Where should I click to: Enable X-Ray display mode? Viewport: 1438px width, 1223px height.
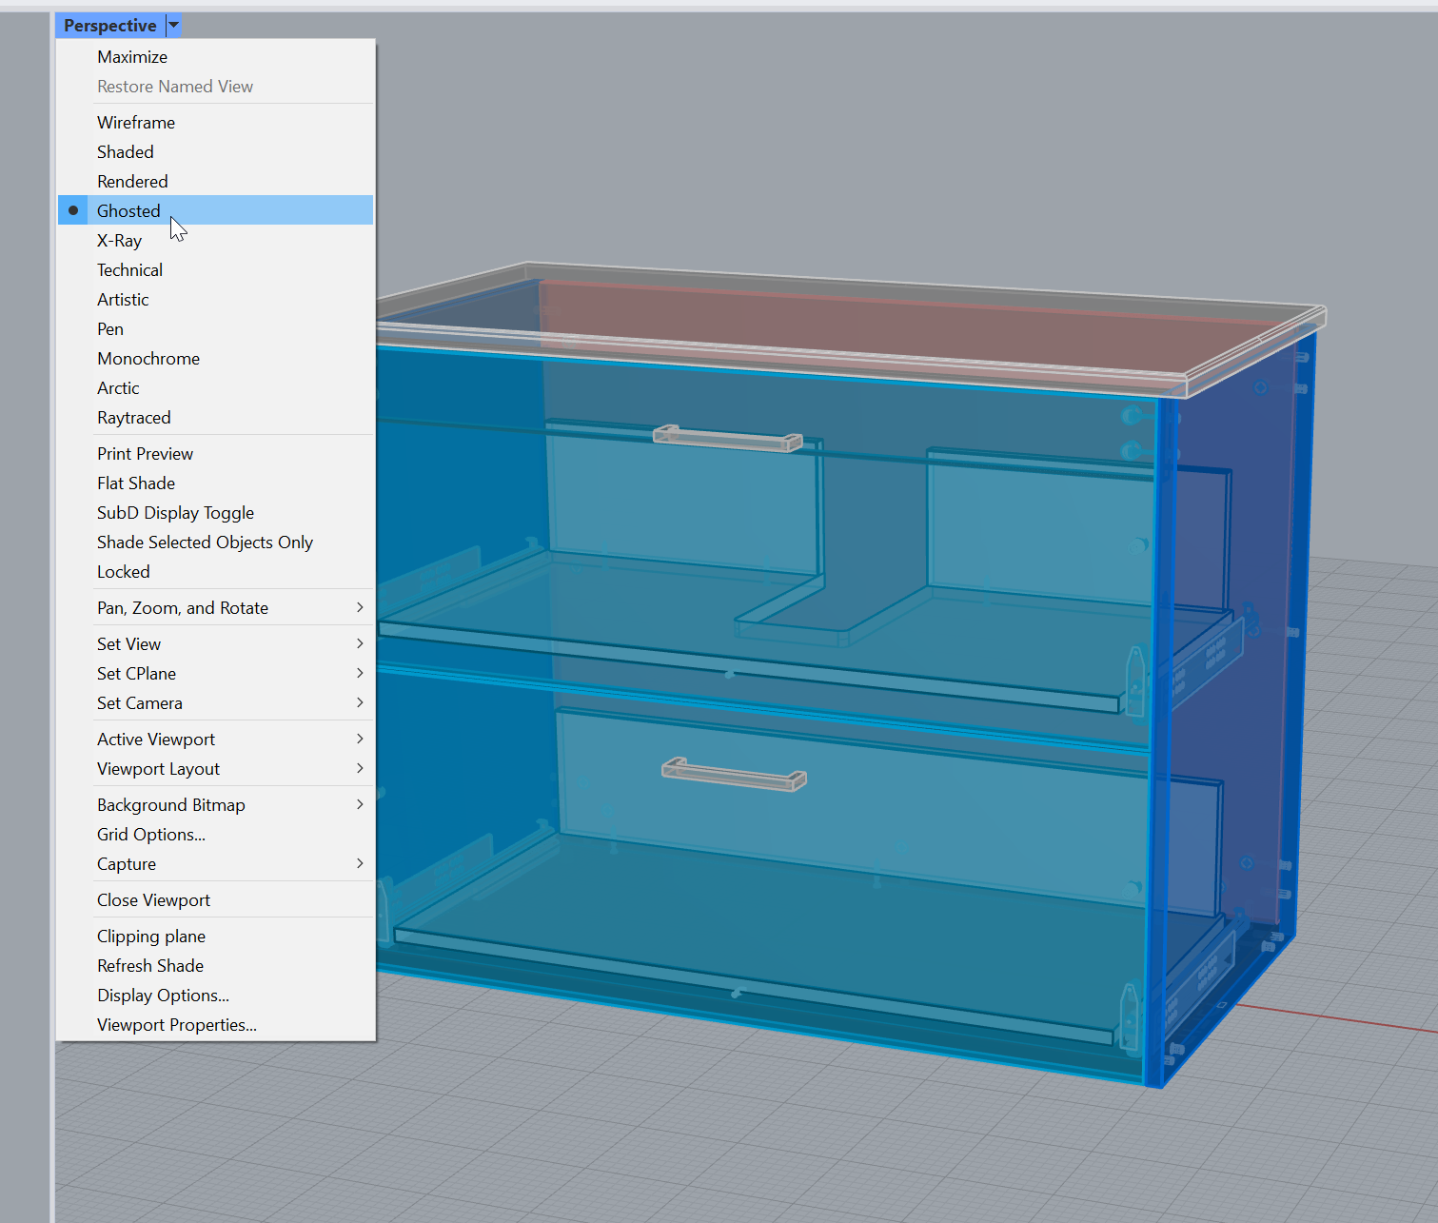(119, 241)
